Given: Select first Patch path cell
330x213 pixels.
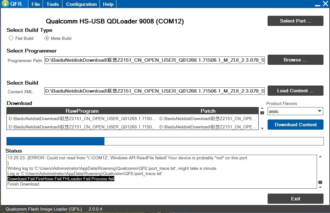Looking at the screenshot, I should pyautogui.click(x=208, y=119).
